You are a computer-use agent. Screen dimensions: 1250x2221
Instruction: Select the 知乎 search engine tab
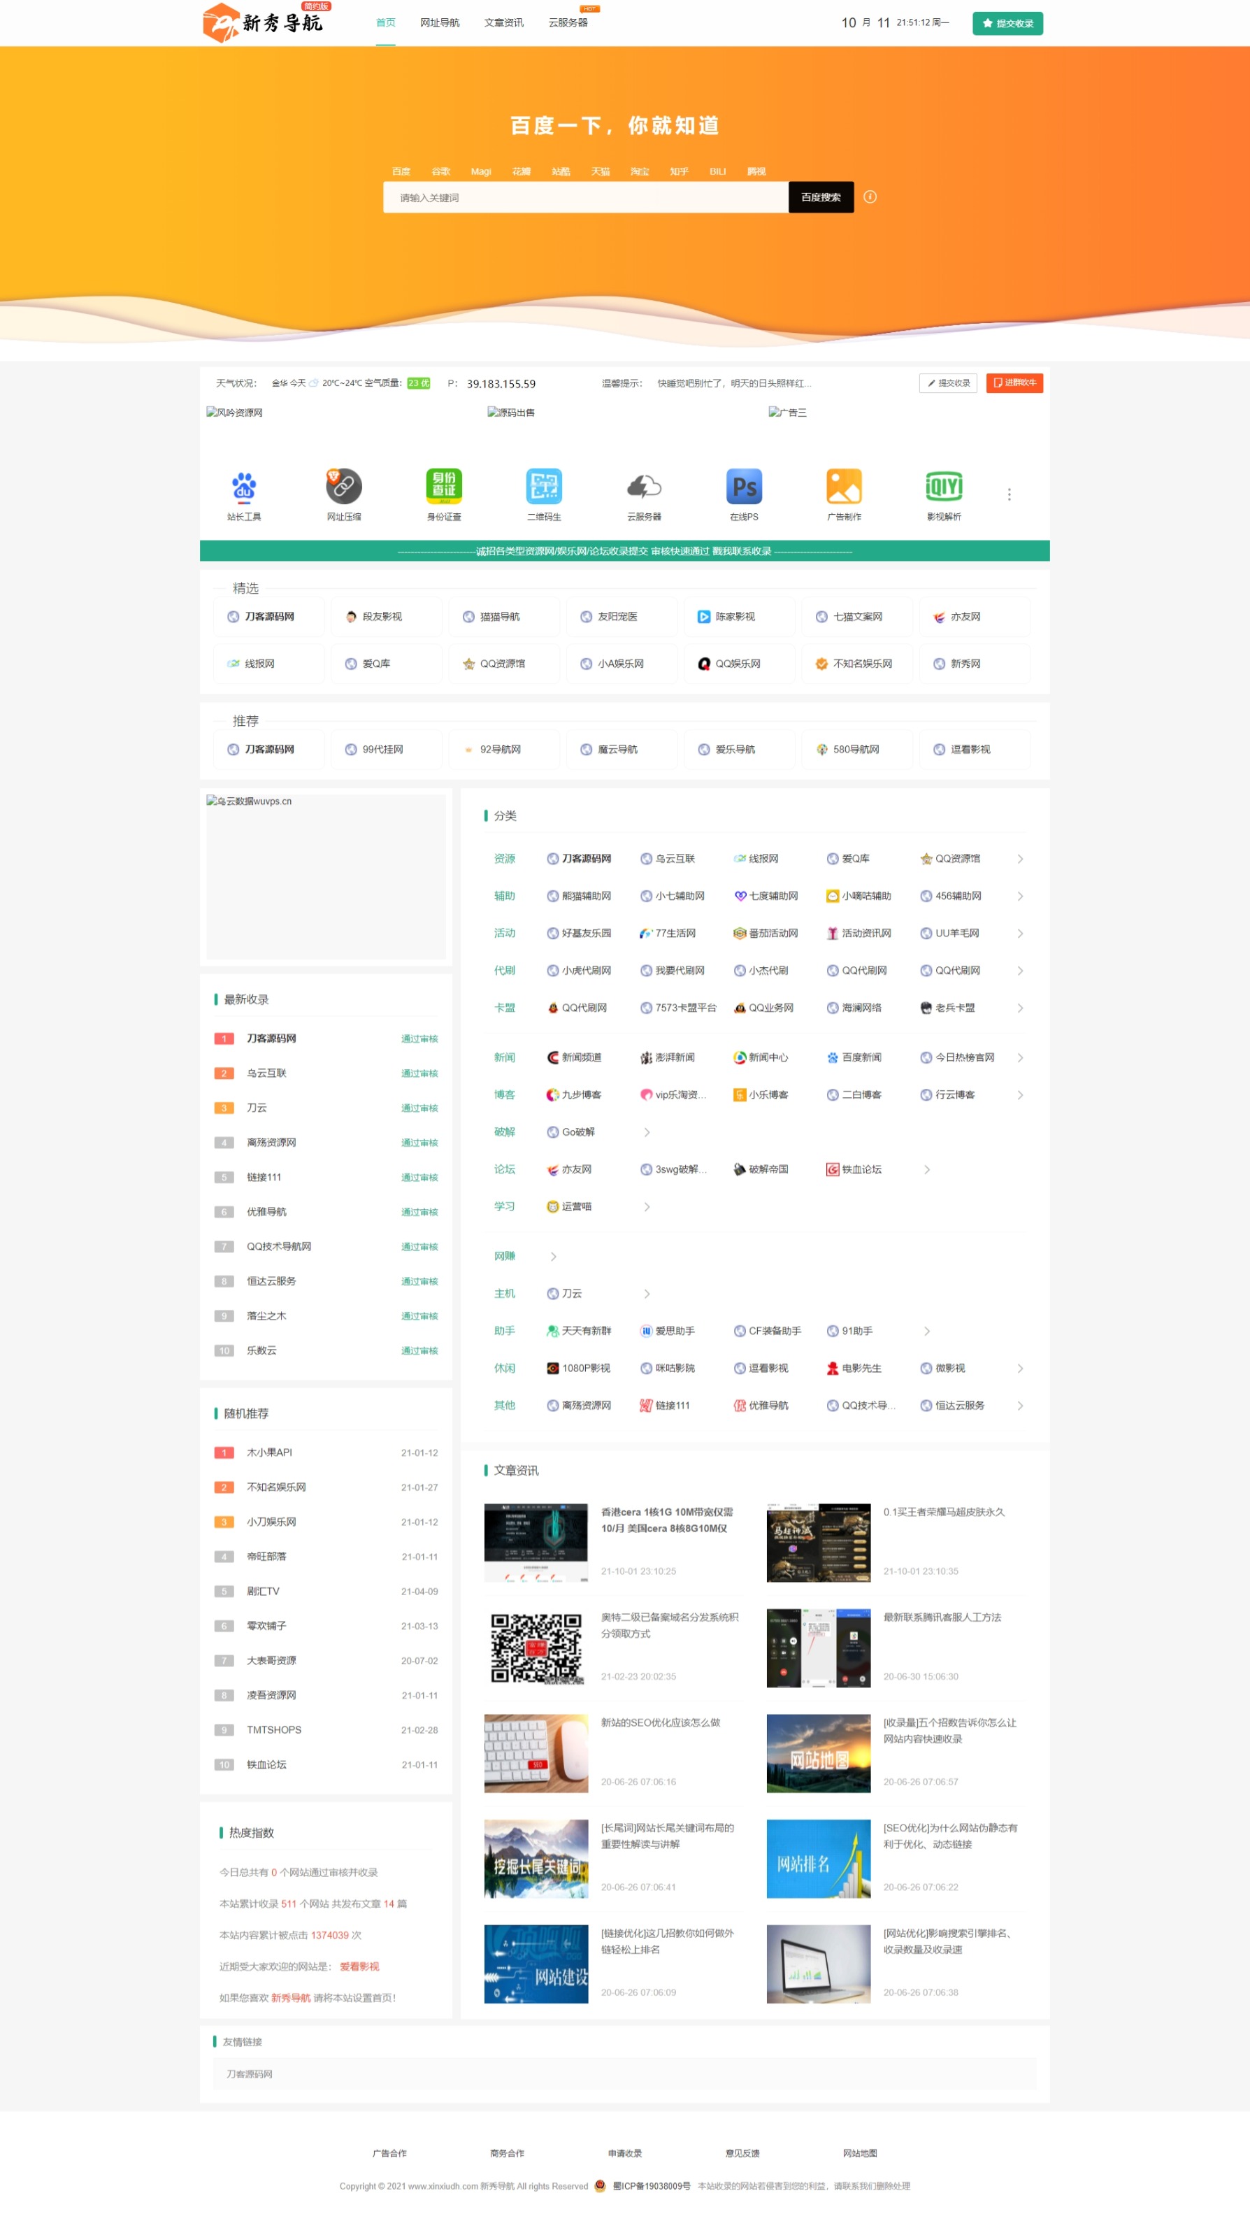click(x=680, y=171)
